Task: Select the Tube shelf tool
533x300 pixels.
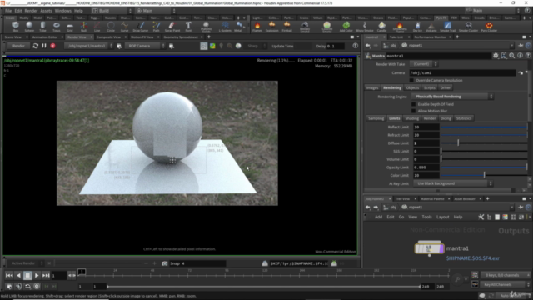Action: [42, 26]
